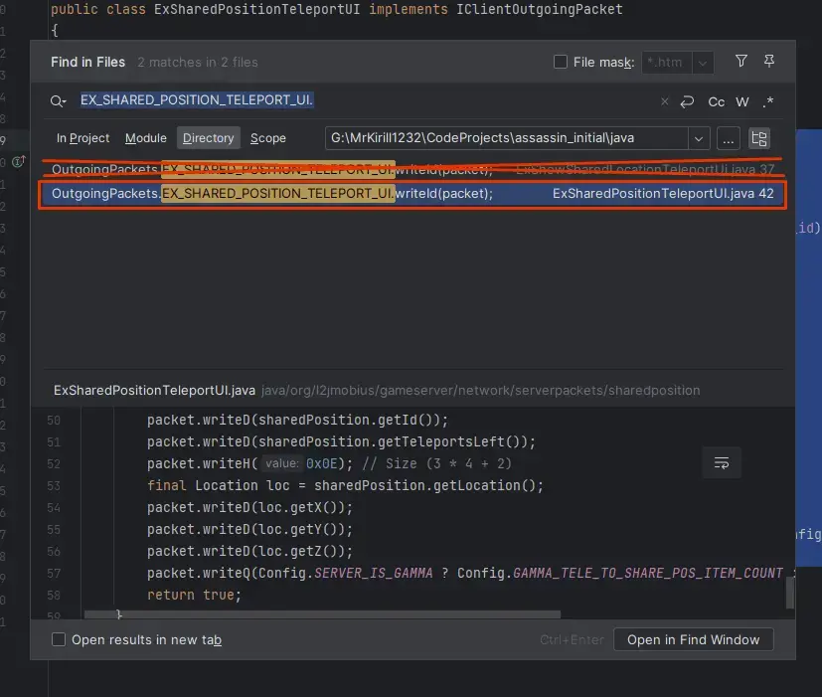Click preview line packet.writeD(loc.getX());
Viewport: 822px width, 697px height.
249,507
